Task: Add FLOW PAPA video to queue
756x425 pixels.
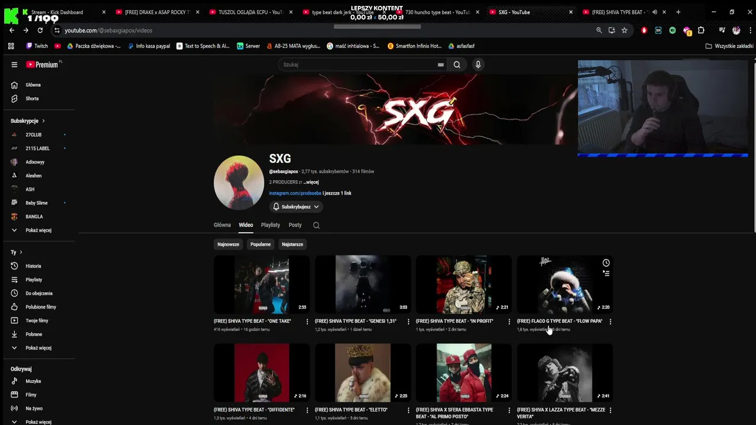Action: coord(606,273)
